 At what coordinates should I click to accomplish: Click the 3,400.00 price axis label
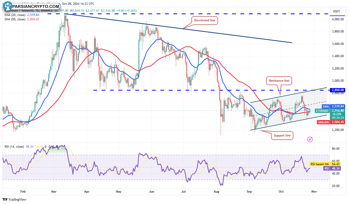pos(338,56)
